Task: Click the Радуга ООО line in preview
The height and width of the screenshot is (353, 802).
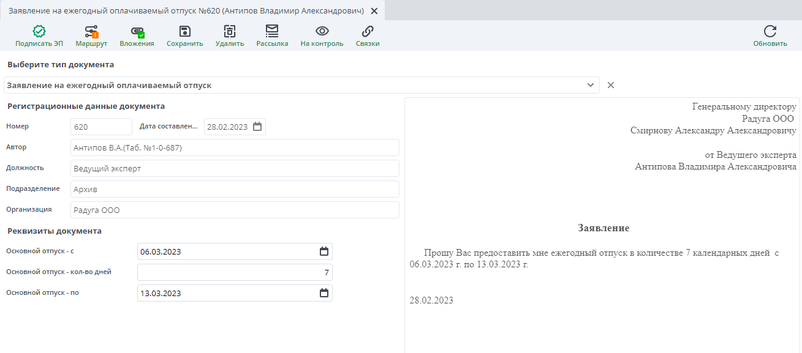Action: (768, 119)
